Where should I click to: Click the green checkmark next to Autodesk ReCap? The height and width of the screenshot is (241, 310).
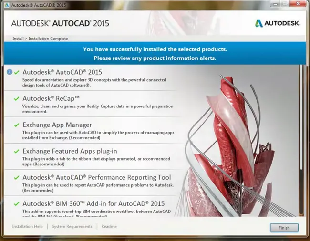point(17,98)
